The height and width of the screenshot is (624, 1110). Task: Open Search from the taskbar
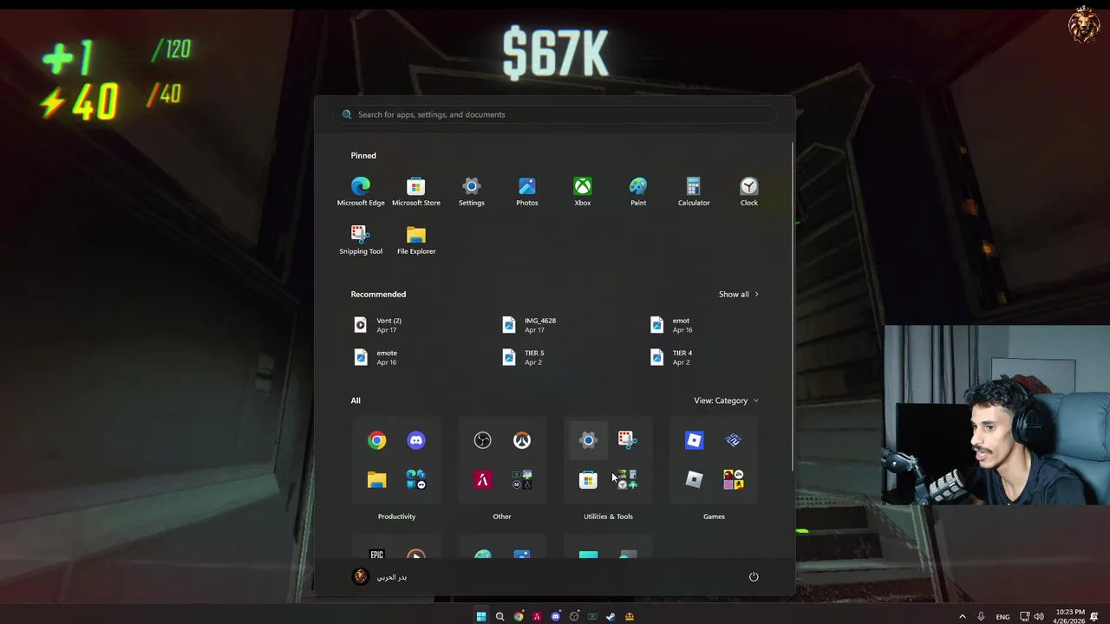coord(499,617)
